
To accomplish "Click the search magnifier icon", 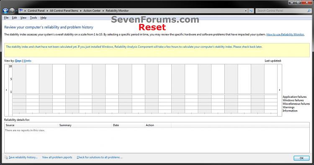I will point(309,11).
